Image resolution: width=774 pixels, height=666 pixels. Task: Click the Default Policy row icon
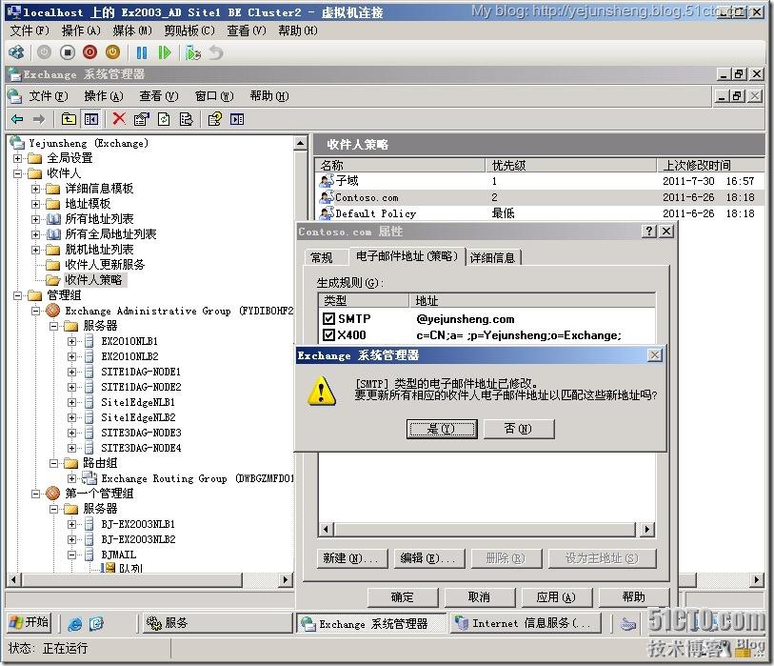(327, 213)
